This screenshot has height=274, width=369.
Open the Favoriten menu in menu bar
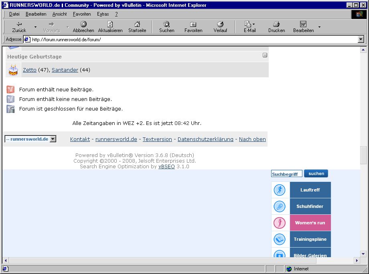tap(82, 14)
